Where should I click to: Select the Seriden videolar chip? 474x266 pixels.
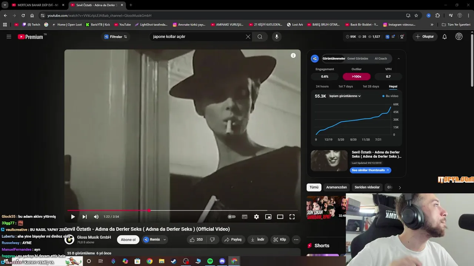[367, 187]
